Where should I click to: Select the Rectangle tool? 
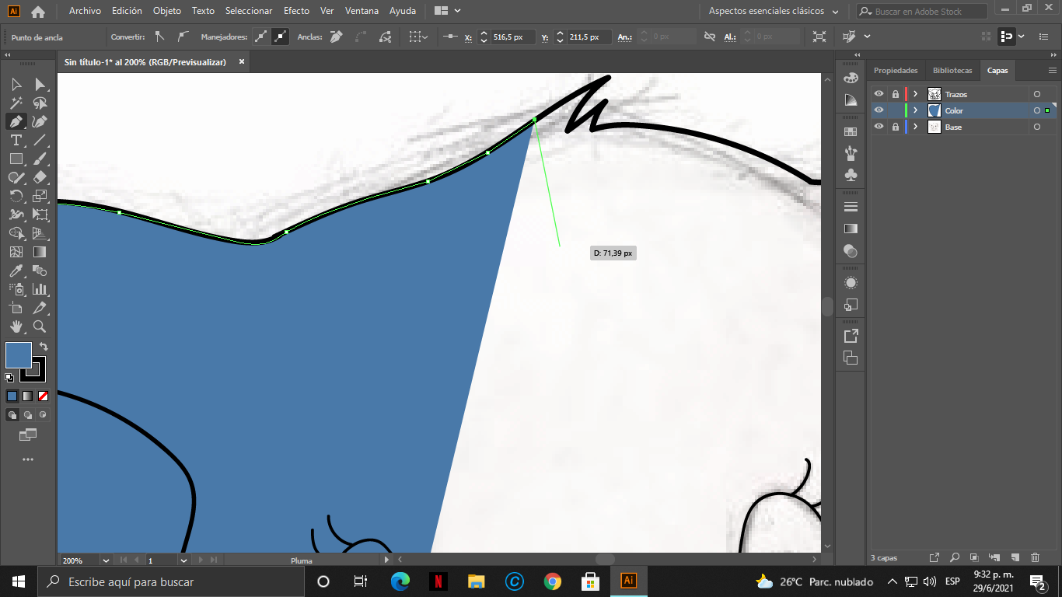[x=16, y=159]
